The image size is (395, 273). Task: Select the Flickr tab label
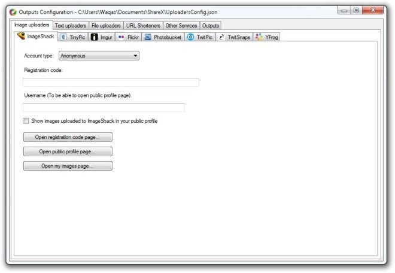[133, 37]
